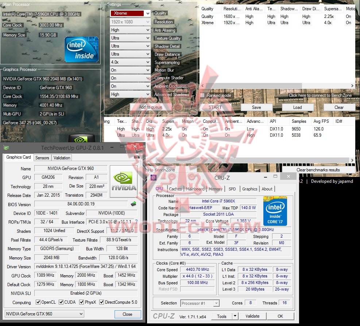The width and height of the screenshot is (360, 326).
Task: Open the Texture Quality dropdown
Action: pyautogui.click(x=130, y=38)
